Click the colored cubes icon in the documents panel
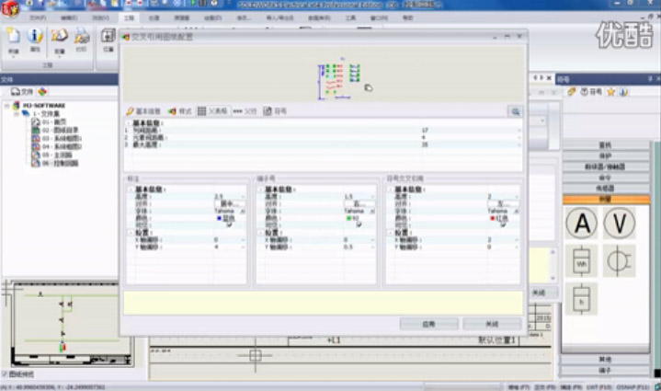The image size is (661, 391). click(42, 91)
